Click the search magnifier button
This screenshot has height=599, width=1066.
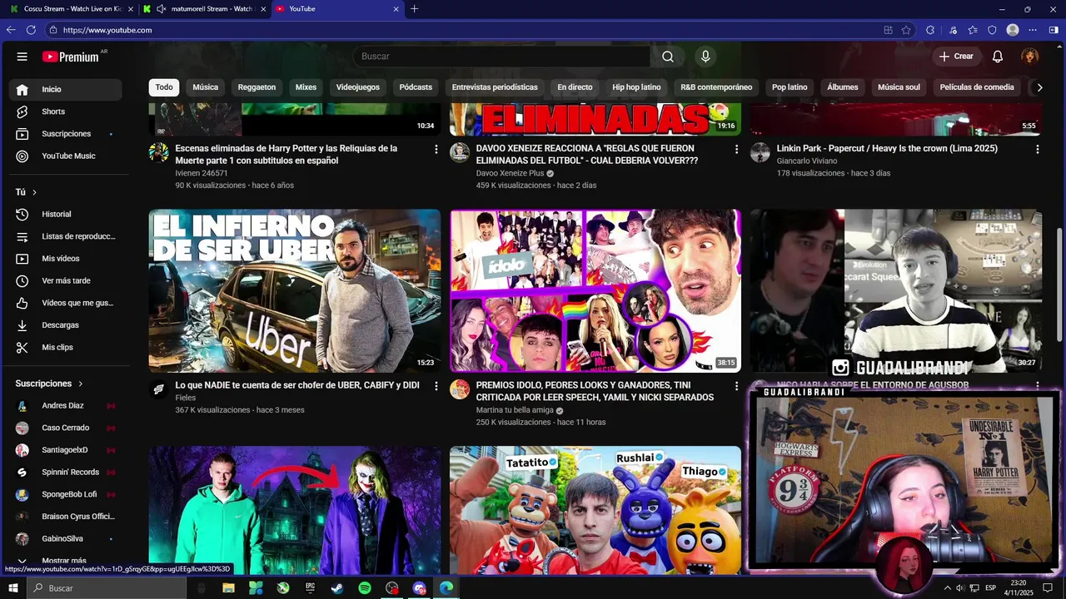668,57
